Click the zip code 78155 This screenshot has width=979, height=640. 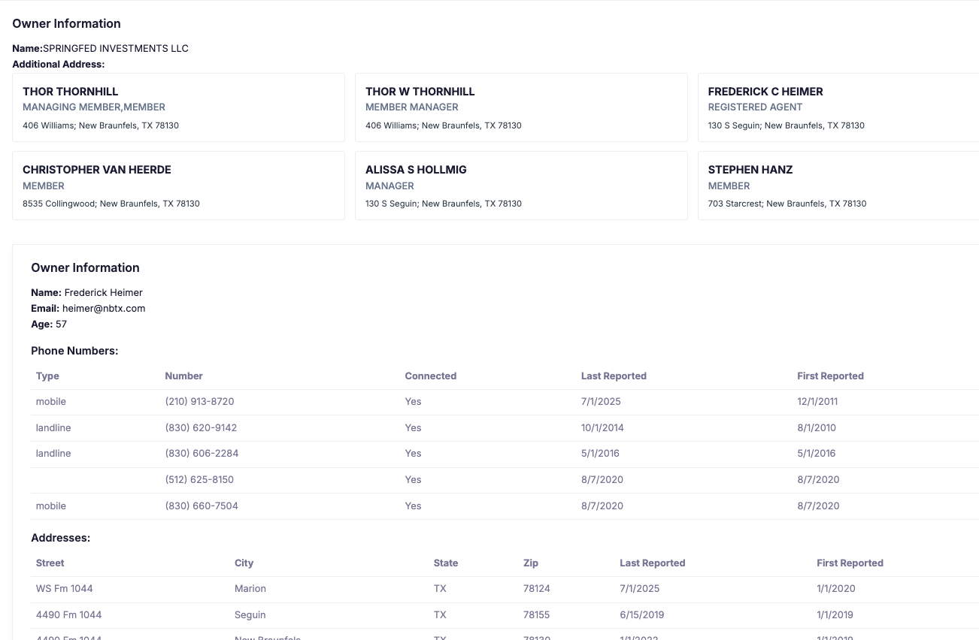537,614
